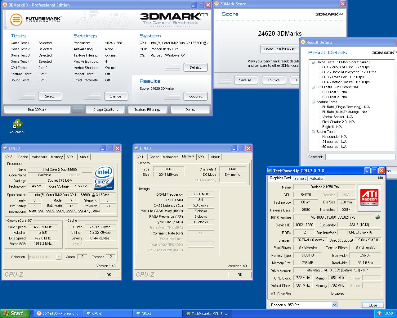Click the BIOS save chip icon in GPU-Z
The width and height of the screenshot is (397, 318).
pos(378,217)
